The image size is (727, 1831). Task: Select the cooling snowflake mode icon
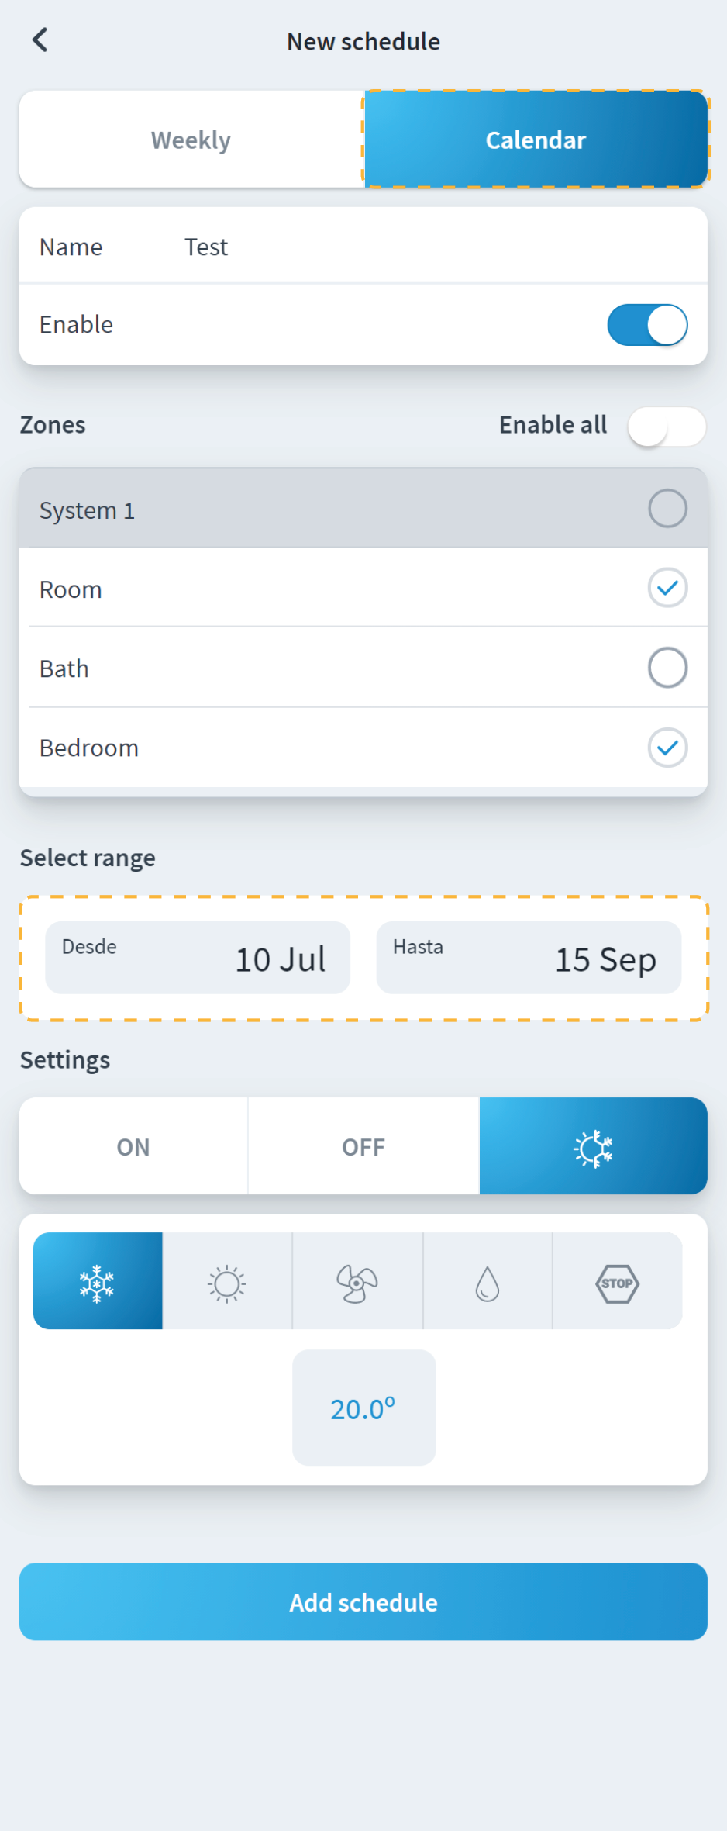(x=98, y=1283)
